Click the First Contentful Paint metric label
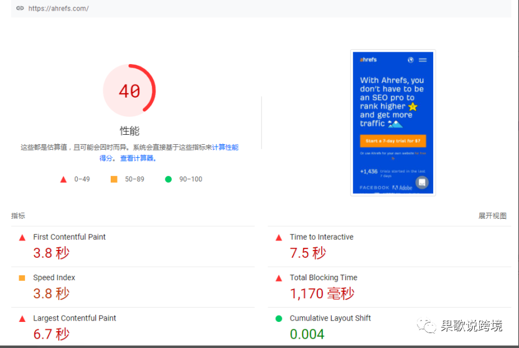 tap(69, 237)
